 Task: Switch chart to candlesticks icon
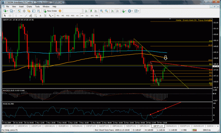point(91,11)
